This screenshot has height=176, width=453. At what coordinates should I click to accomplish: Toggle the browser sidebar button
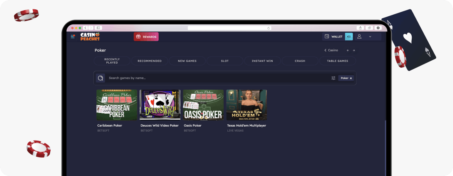tap(98, 28)
